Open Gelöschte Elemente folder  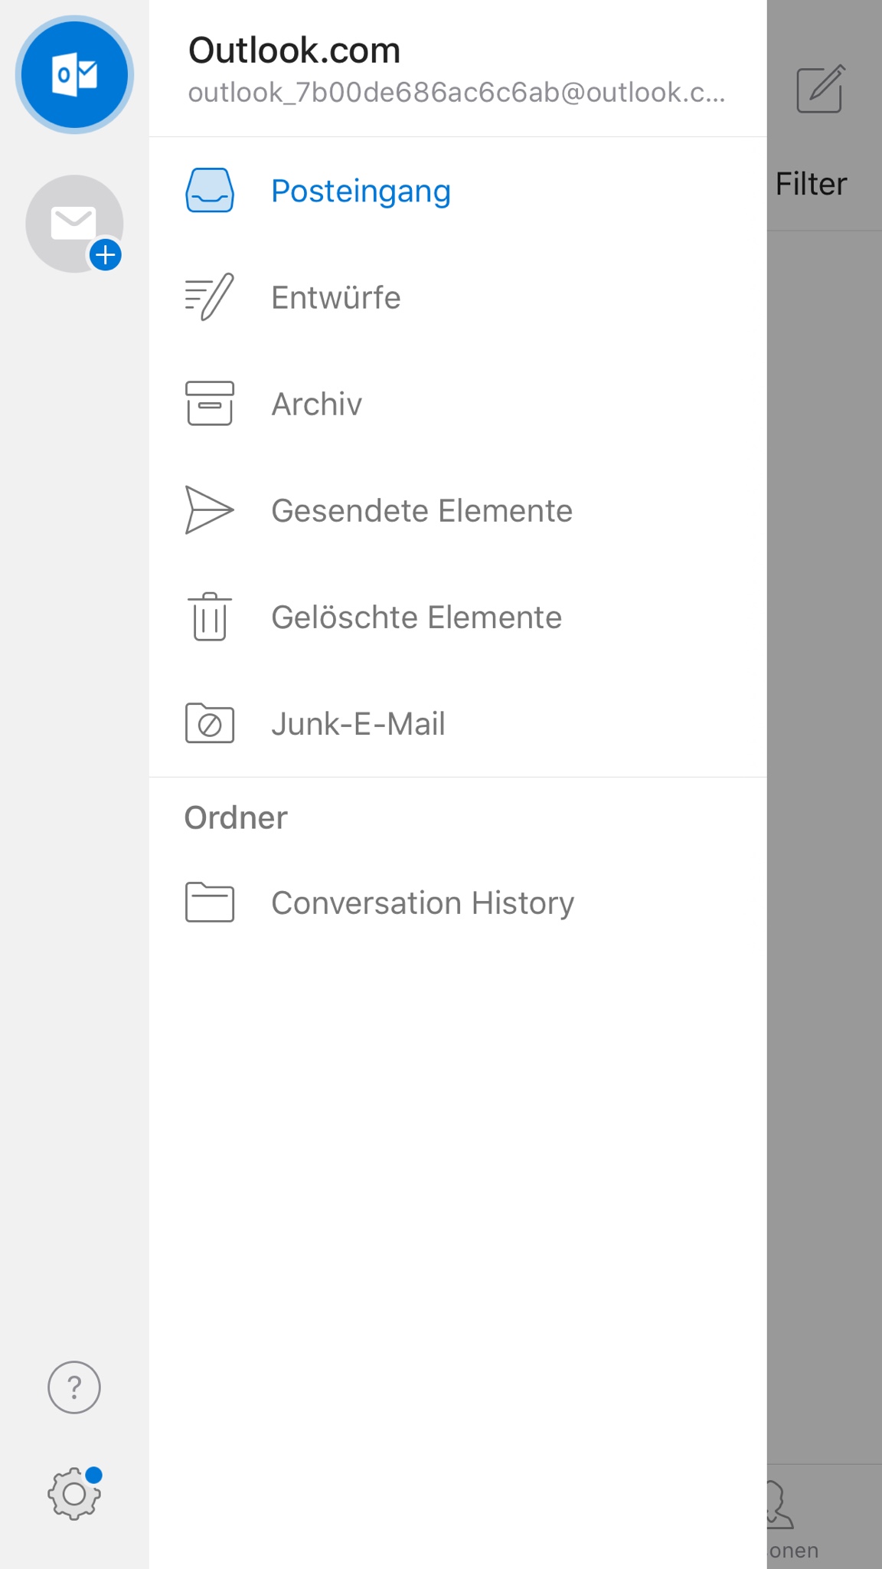(416, 617)
